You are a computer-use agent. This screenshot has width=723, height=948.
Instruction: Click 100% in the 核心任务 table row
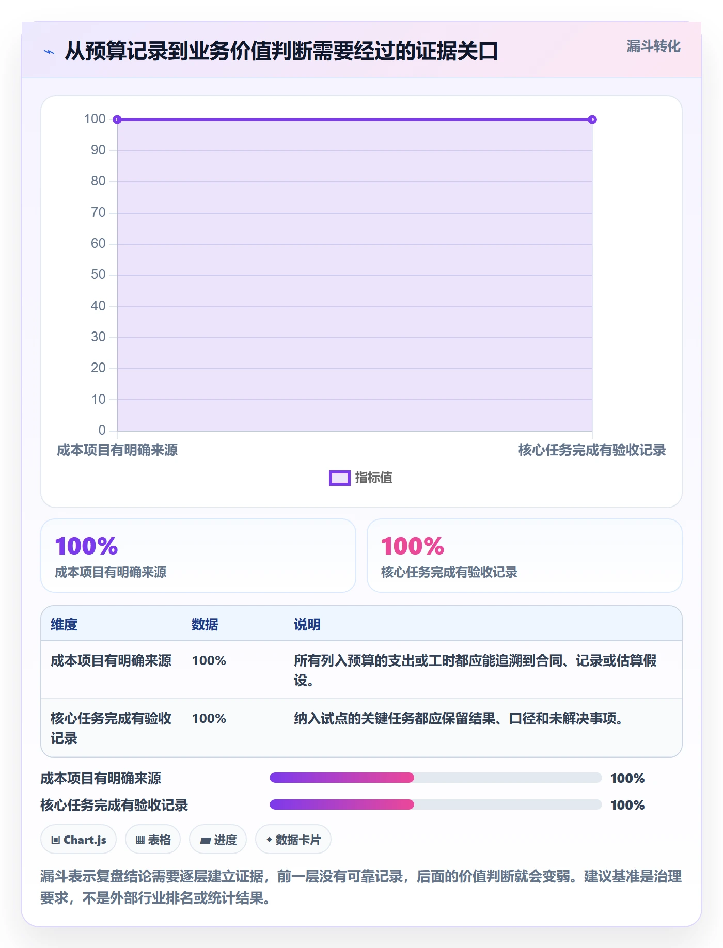point(209,719)
